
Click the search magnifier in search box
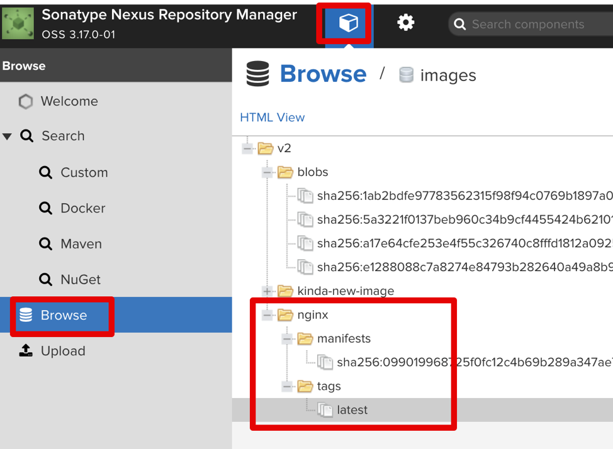(x=459, y=25)
